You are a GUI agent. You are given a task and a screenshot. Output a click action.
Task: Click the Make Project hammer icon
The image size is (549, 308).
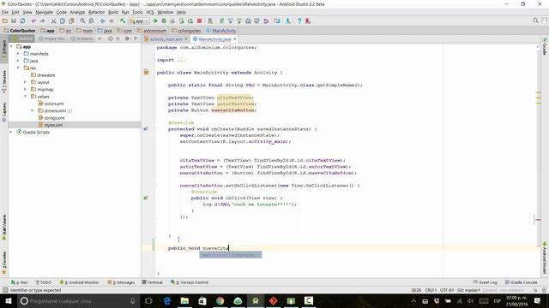[x=123, y=21]
